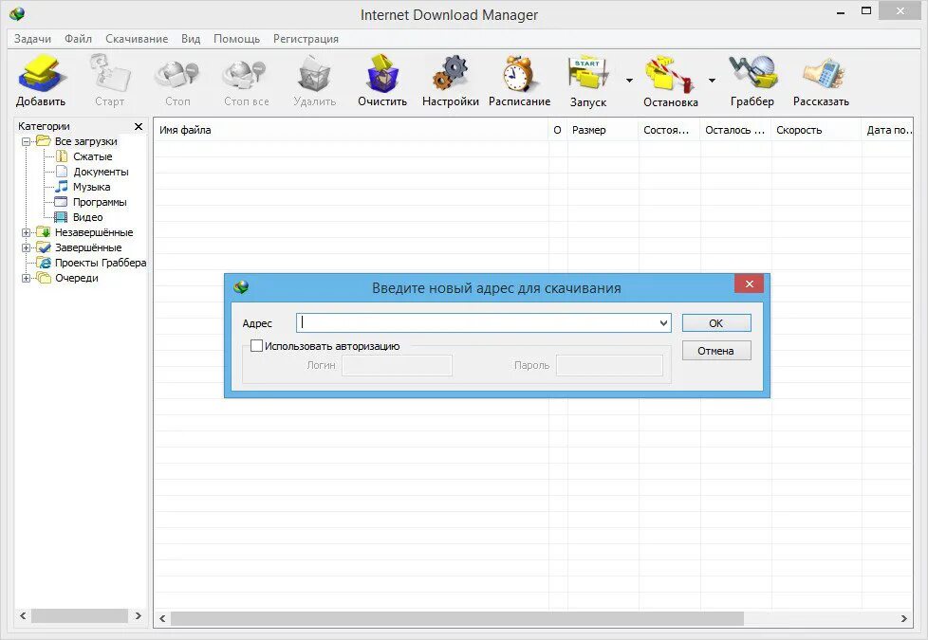
Task: Click the Отмена button
Action: click(716, 351)
